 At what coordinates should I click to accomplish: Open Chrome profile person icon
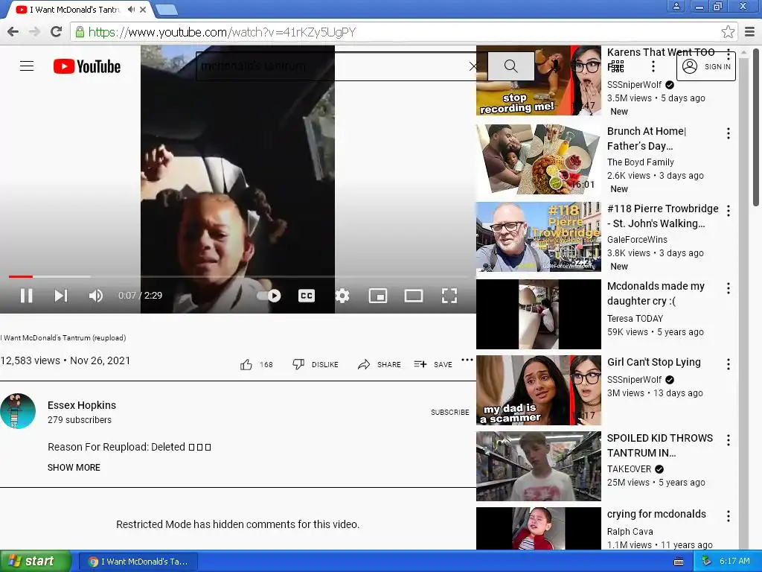(x=676, y=6)
